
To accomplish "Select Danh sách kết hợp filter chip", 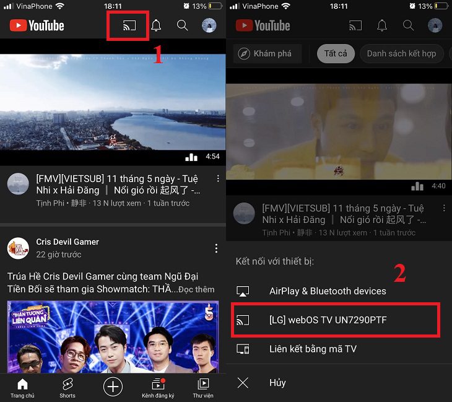I will pos(401,53).
